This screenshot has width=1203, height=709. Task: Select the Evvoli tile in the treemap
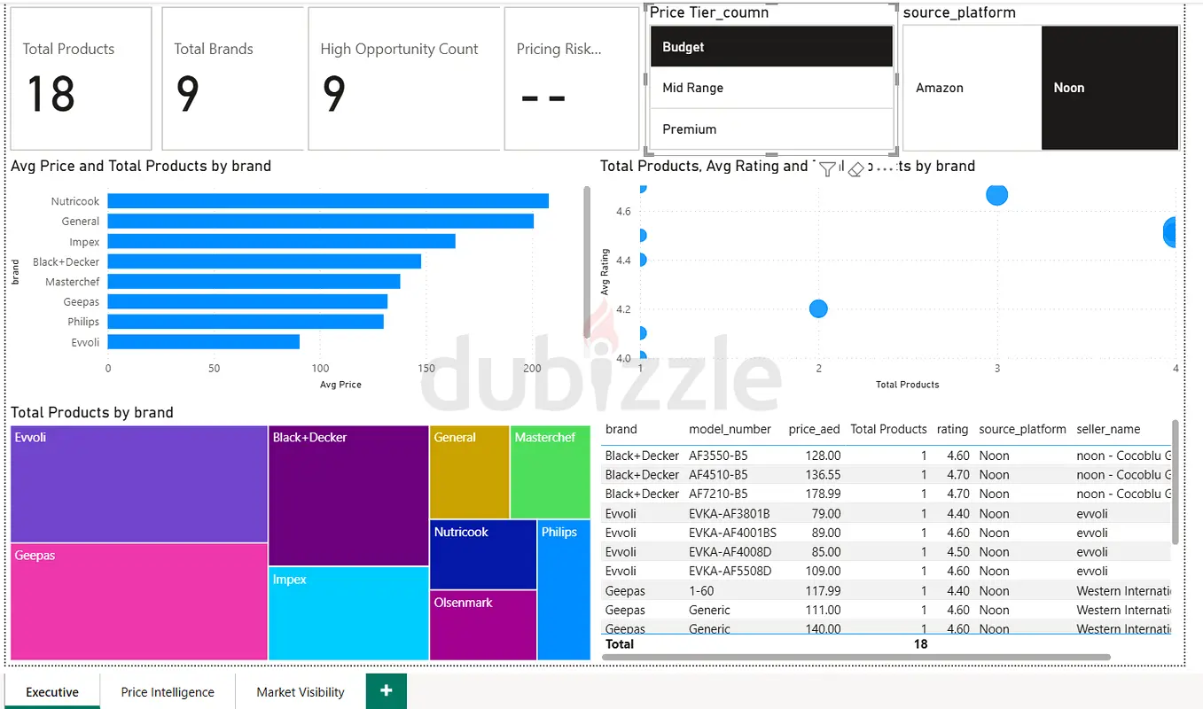tap(139, 484)
